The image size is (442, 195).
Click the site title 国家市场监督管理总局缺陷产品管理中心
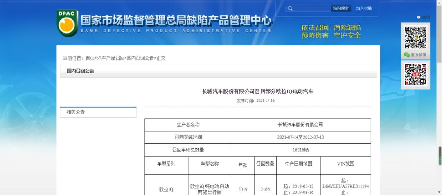[x=176, y=20]
